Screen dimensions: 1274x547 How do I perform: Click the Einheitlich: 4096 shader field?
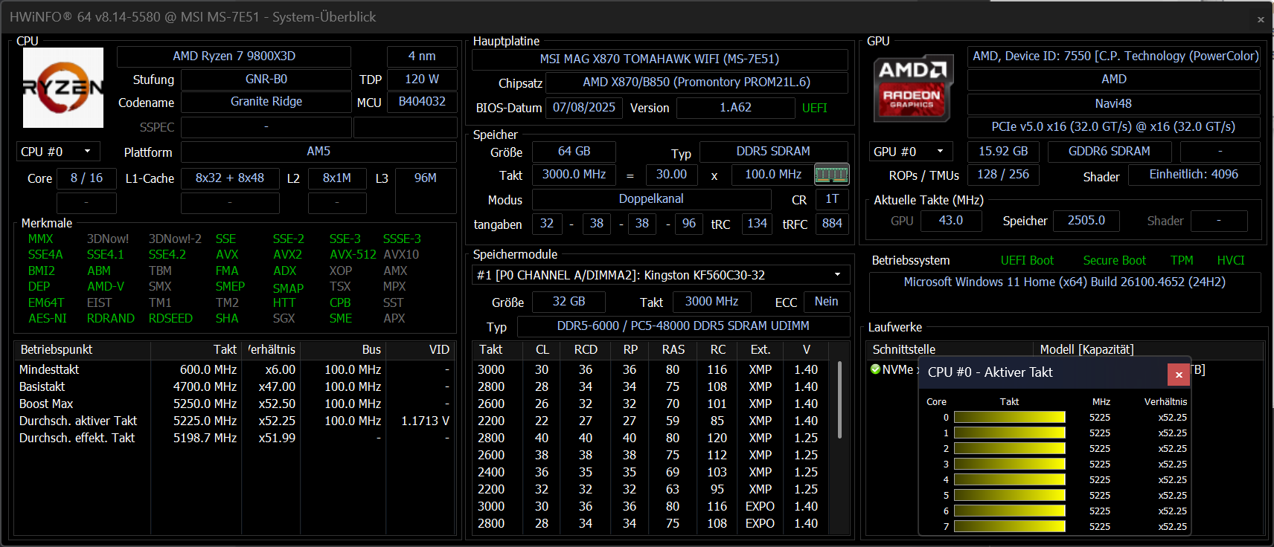point(1194,175)
